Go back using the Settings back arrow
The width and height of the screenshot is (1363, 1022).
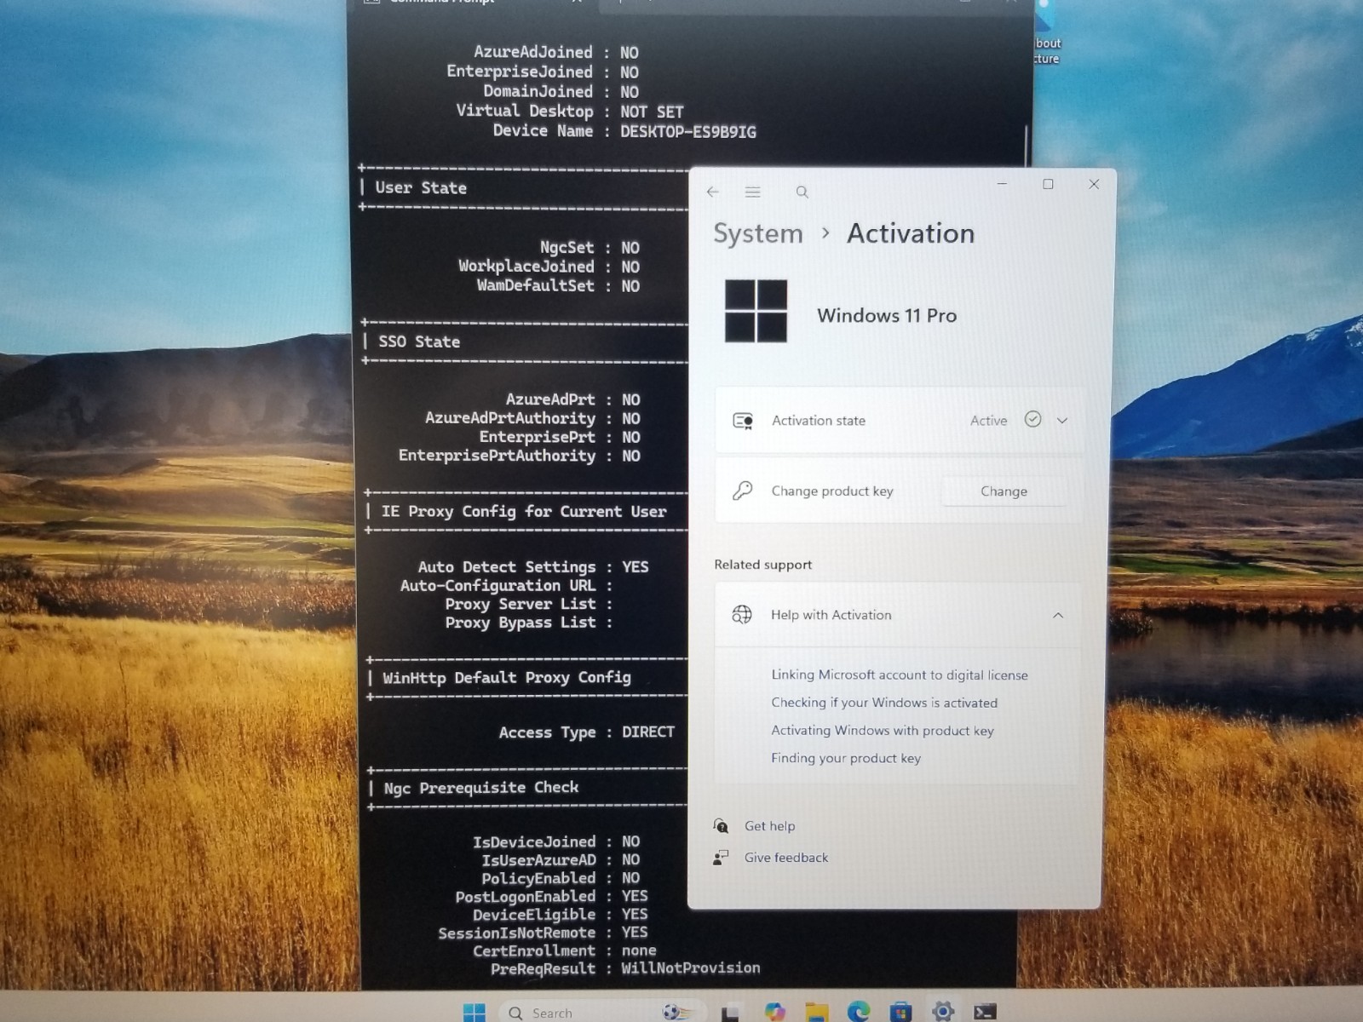pos(713,192)
